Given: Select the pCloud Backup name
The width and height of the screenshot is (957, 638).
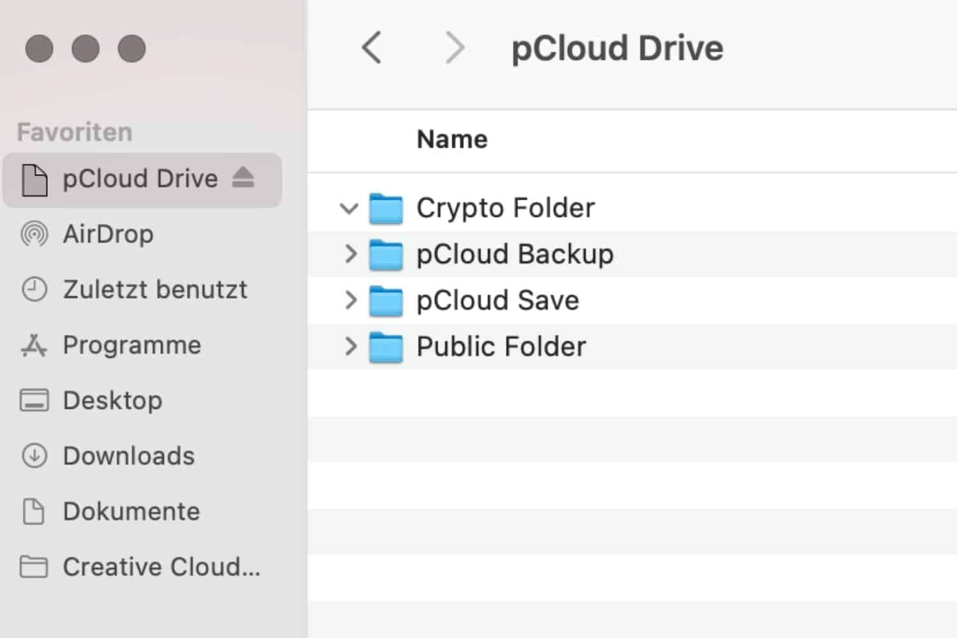Looking at the screenshot, I should [x=515, y=254].
